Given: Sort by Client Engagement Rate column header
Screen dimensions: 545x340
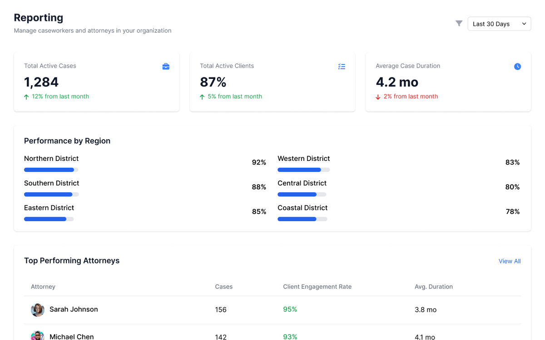Looking at the screenshot, I should [x=317, y=287].
